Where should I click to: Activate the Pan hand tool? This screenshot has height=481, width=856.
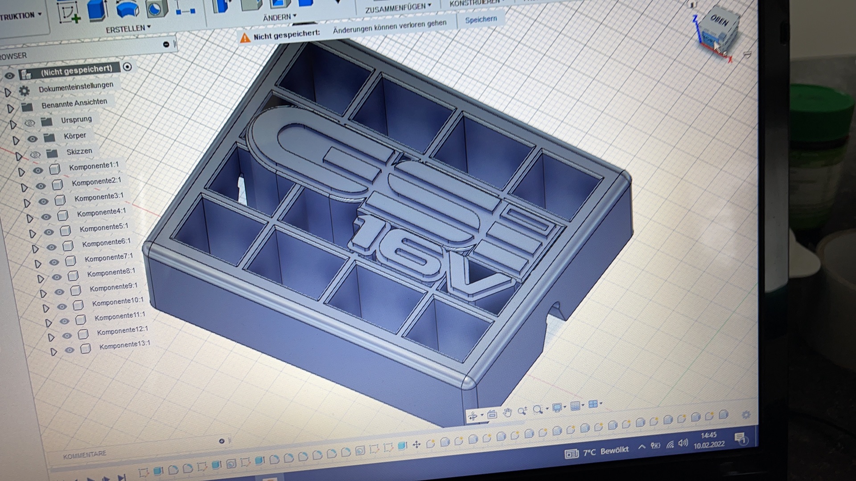tap(507, 412)
